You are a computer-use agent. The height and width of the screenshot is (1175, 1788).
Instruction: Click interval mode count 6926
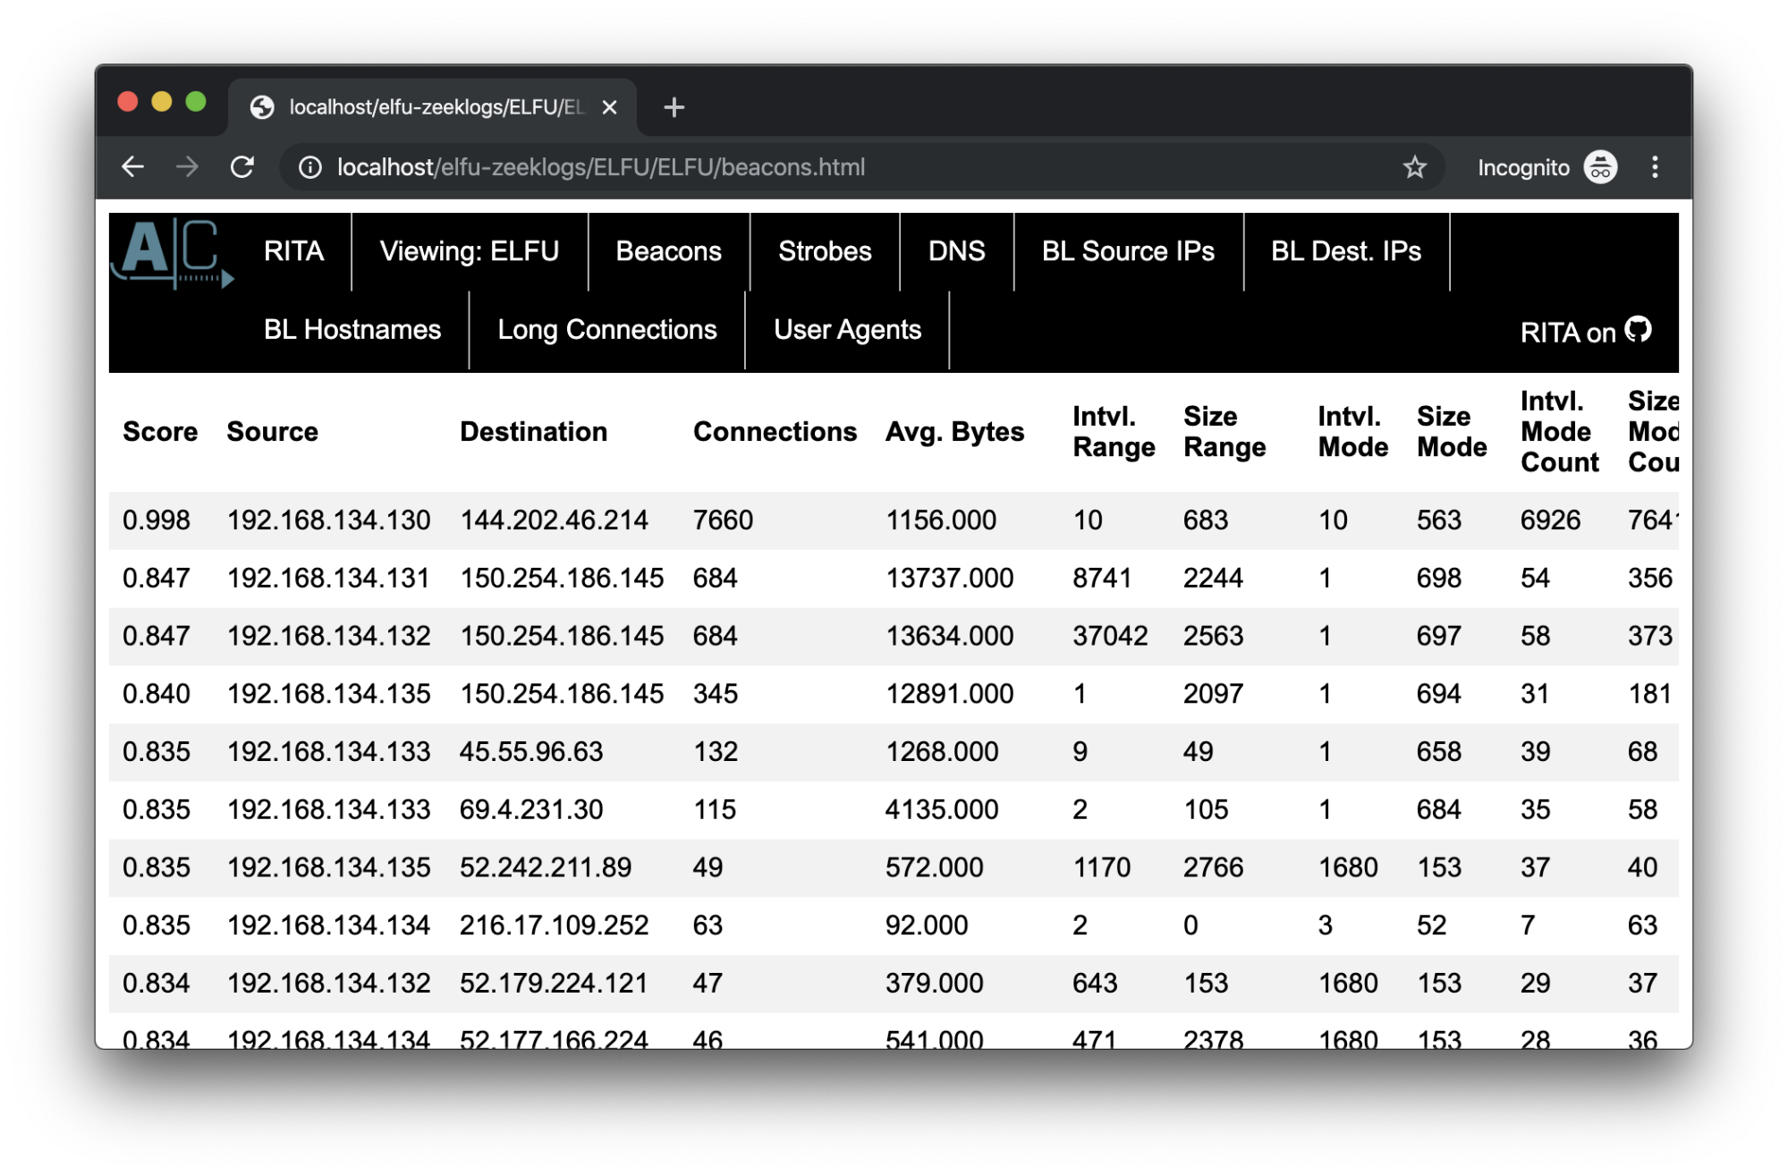coord(1551,520)
